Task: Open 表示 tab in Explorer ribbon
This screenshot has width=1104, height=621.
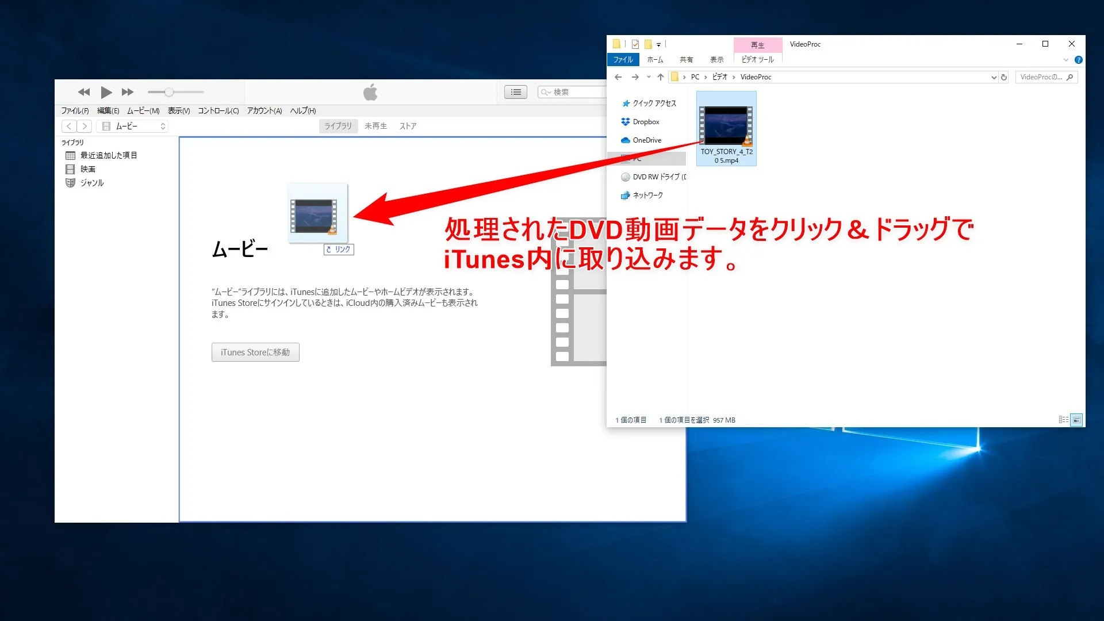Action: pyautogui.click(x=716, y=60)
